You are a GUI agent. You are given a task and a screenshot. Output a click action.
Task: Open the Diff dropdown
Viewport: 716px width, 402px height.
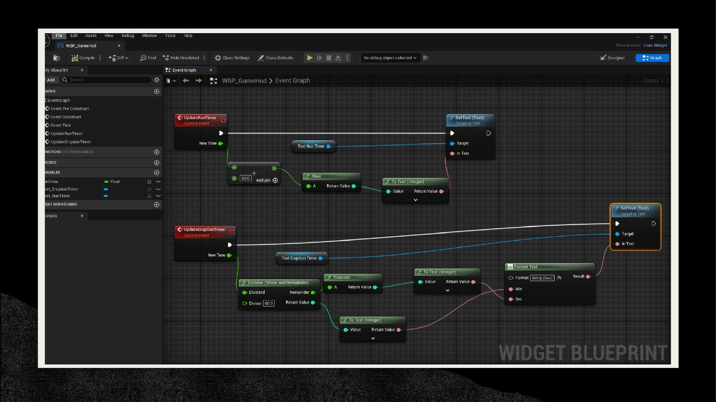[119, 57]
